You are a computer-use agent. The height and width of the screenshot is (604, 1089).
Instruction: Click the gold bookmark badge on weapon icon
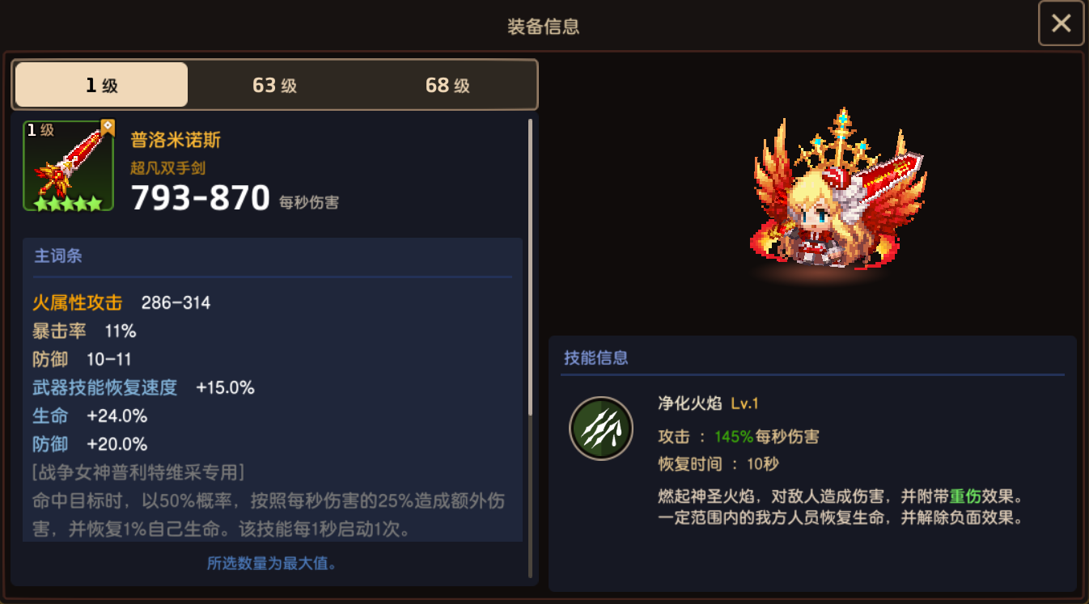pos(108,129)
